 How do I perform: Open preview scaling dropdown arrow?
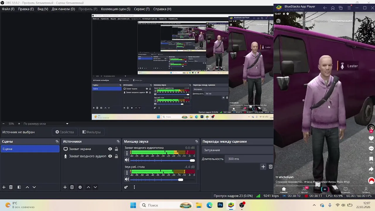pyautogui.click(x=67, y=124)
